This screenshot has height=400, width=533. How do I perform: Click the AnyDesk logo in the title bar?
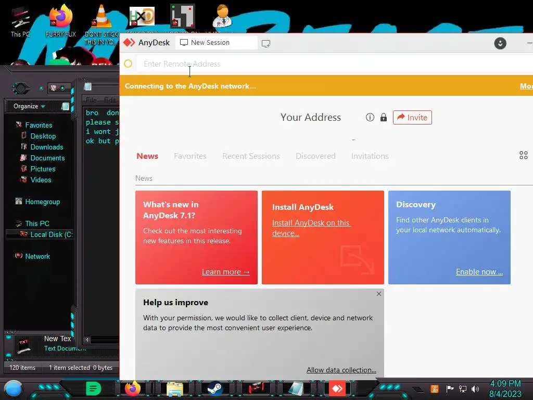129,43
